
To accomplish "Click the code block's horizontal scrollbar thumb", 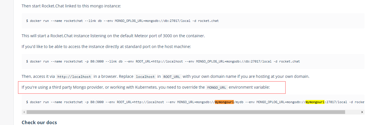I will 186,112.
